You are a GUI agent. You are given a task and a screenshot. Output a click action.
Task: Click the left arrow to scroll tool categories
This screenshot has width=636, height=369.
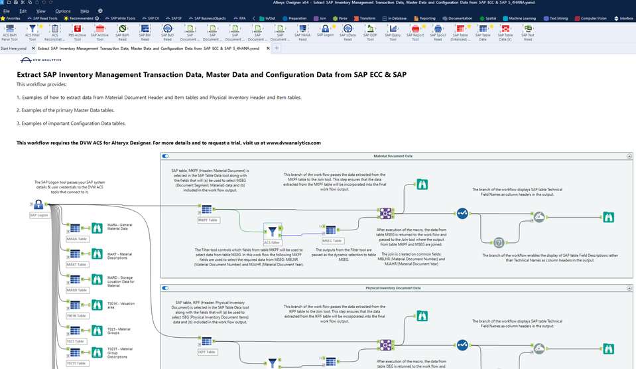253,19
